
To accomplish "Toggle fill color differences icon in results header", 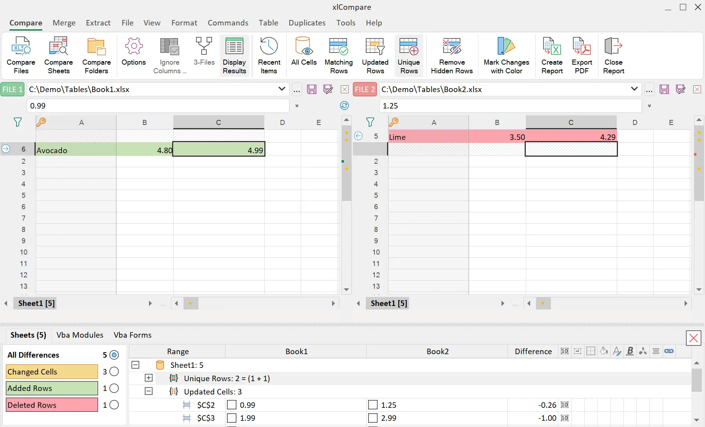I will [x=604, y=351].
